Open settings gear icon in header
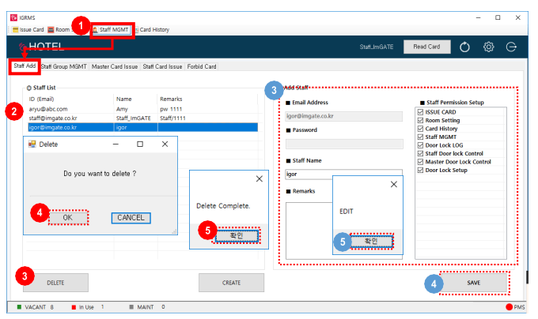 (489, 47)
